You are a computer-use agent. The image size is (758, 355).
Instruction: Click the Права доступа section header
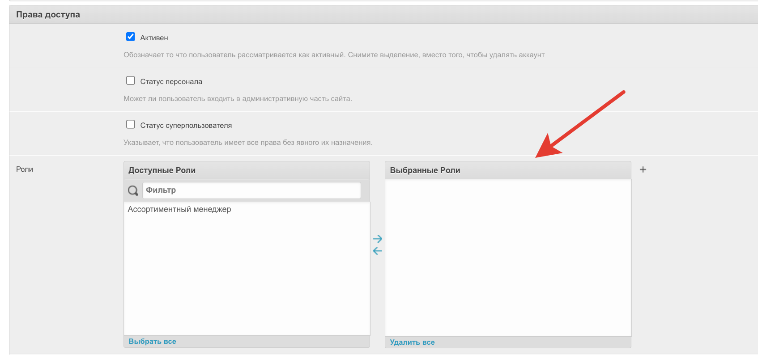48,15
